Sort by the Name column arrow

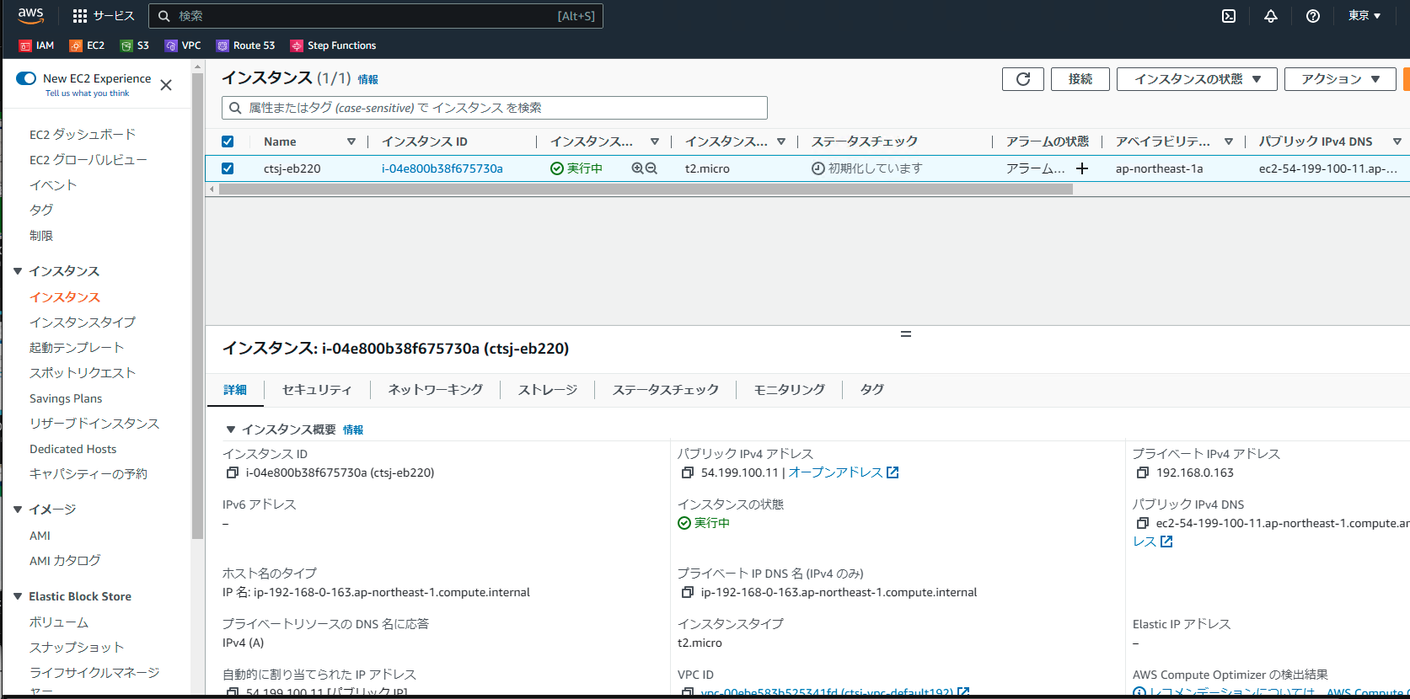click(x=351, y=141)
